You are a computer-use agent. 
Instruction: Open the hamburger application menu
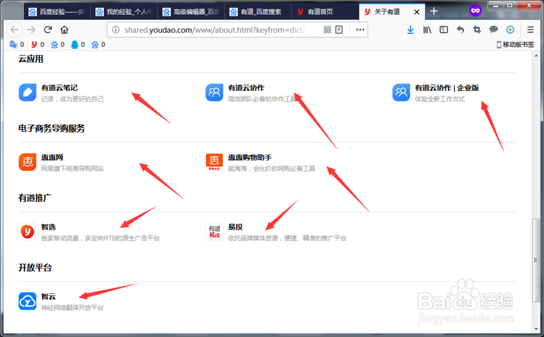530,30
